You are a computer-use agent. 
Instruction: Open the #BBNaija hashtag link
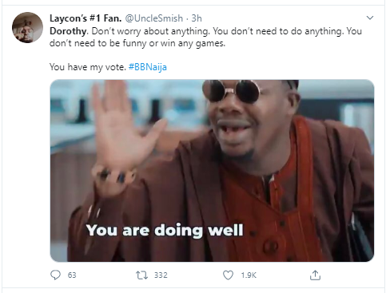[148, 67]
